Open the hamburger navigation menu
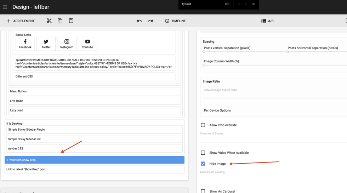347x193 pixels. click(5, 7)
